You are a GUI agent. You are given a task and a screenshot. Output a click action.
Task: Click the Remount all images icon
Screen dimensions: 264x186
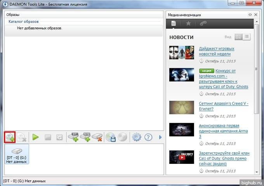point(59,138)
